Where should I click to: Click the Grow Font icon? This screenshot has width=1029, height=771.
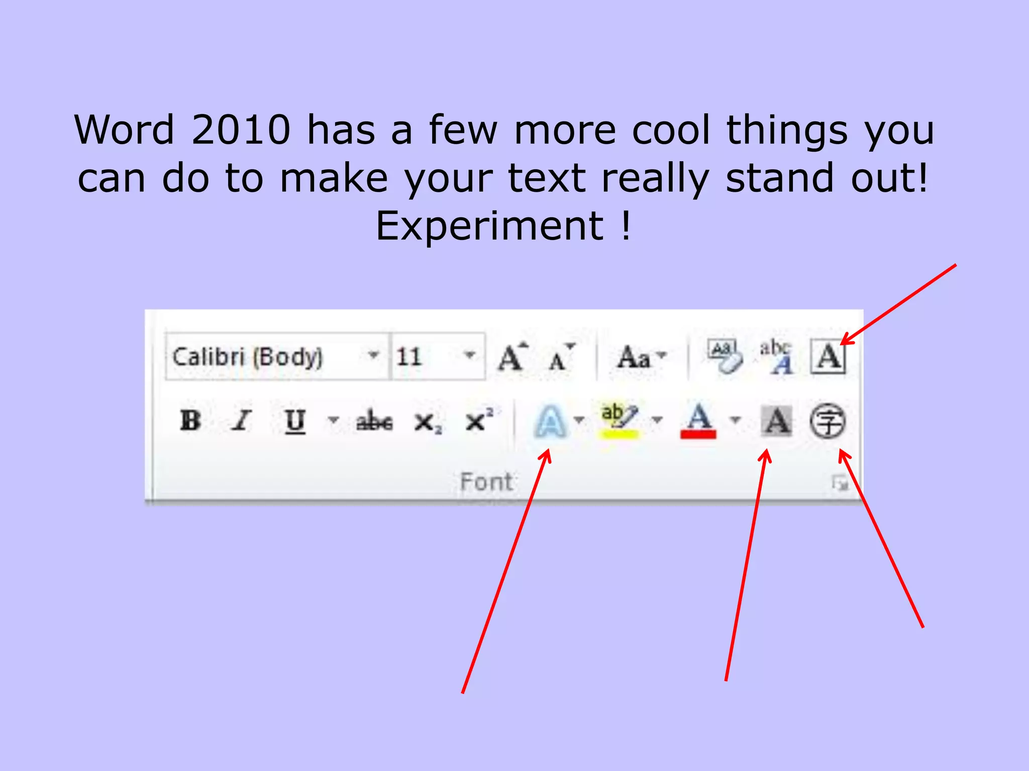(513, 356)
